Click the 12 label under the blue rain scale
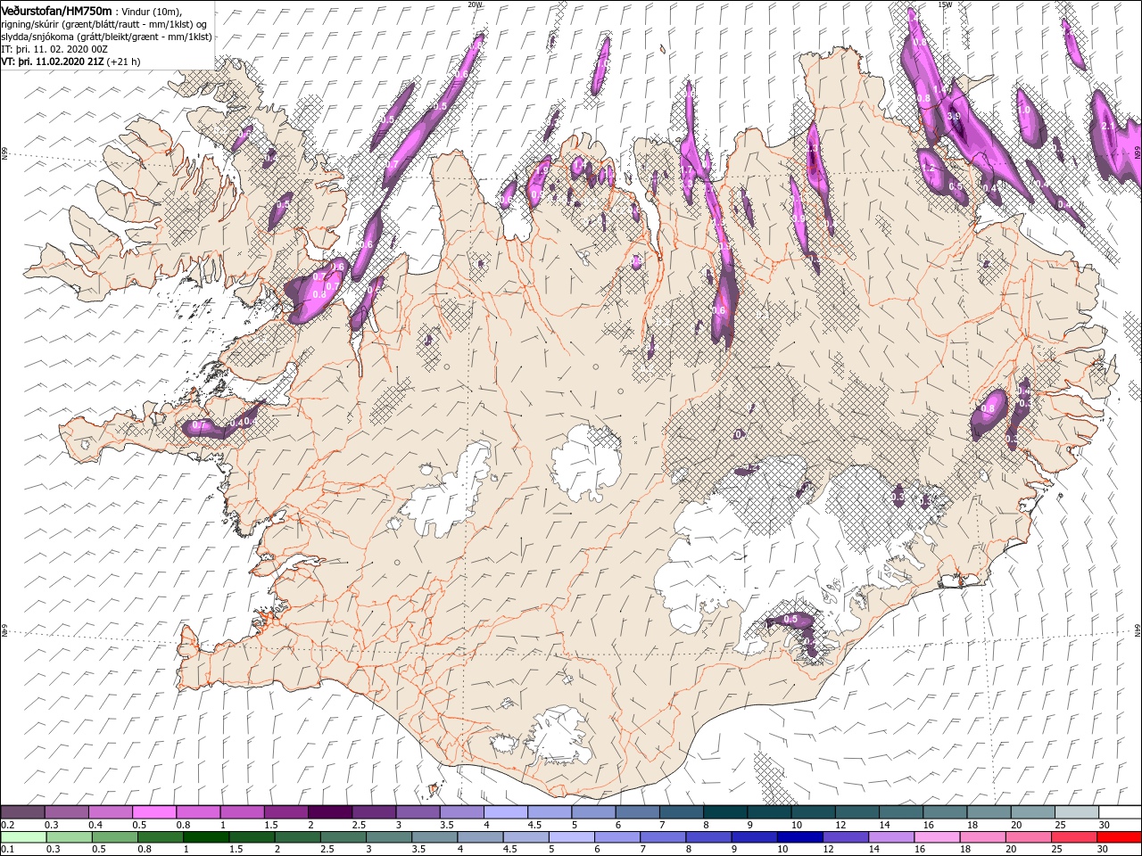 point(829,851)
